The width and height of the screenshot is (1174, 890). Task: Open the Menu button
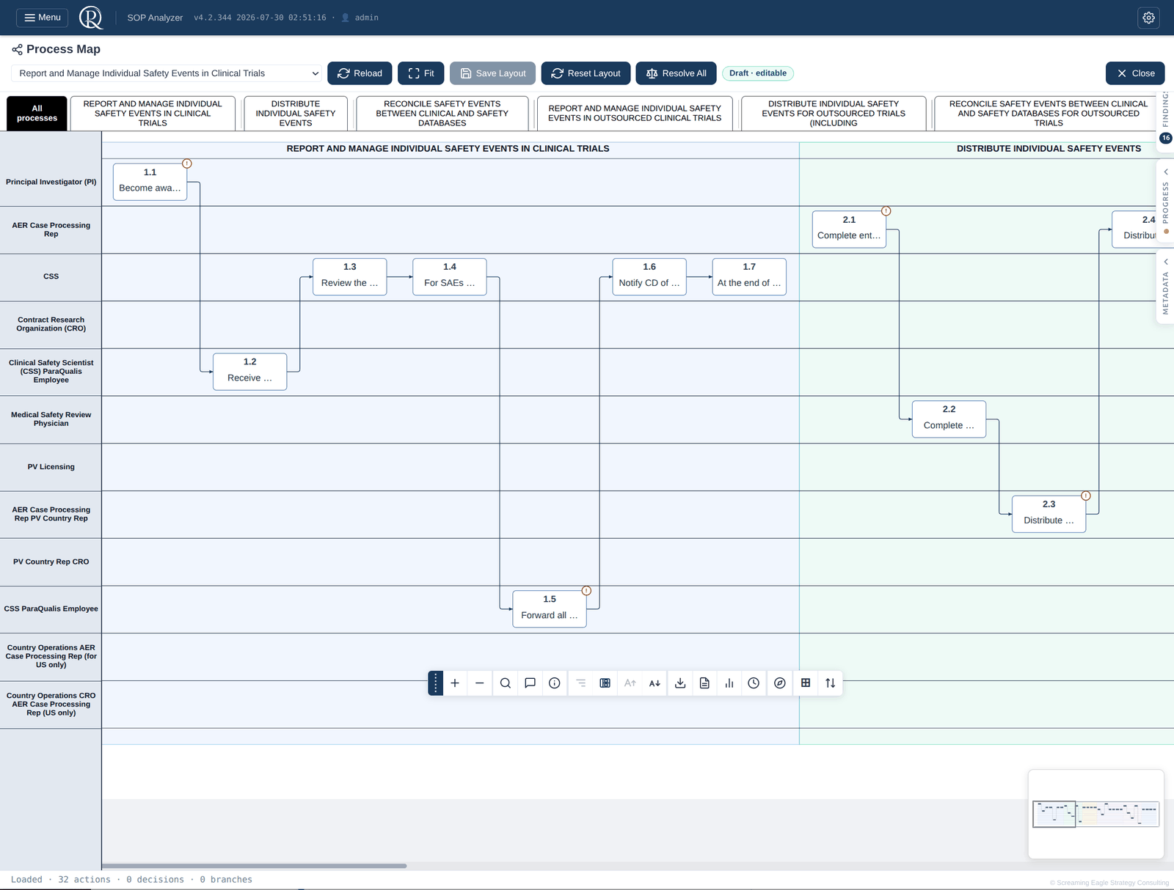(43, 18)
